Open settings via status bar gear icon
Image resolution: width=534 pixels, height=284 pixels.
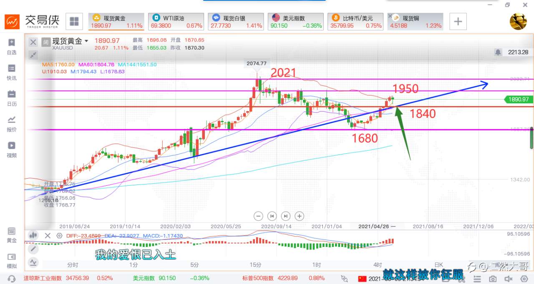click(x=524, y=279)
